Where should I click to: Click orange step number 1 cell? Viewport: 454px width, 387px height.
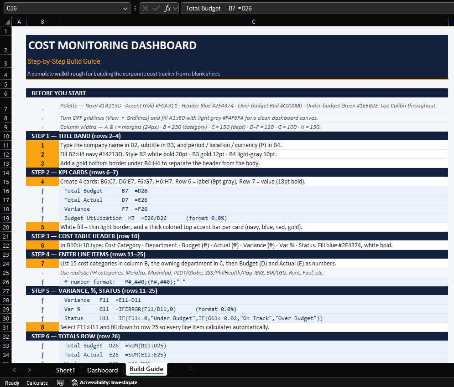(42, 145)
